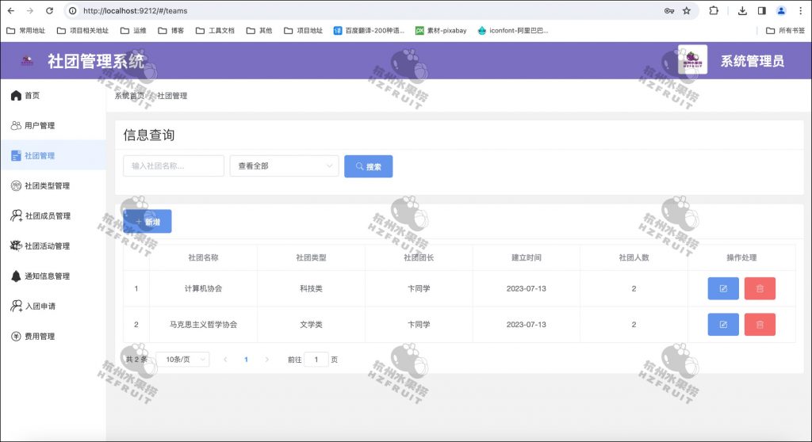
Task: Edit the 马克思主义哲学协会 row
Action: [x=723, y=325]
